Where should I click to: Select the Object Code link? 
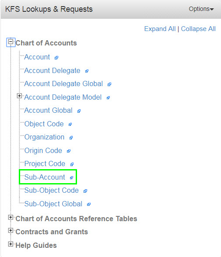coord(44,124)
